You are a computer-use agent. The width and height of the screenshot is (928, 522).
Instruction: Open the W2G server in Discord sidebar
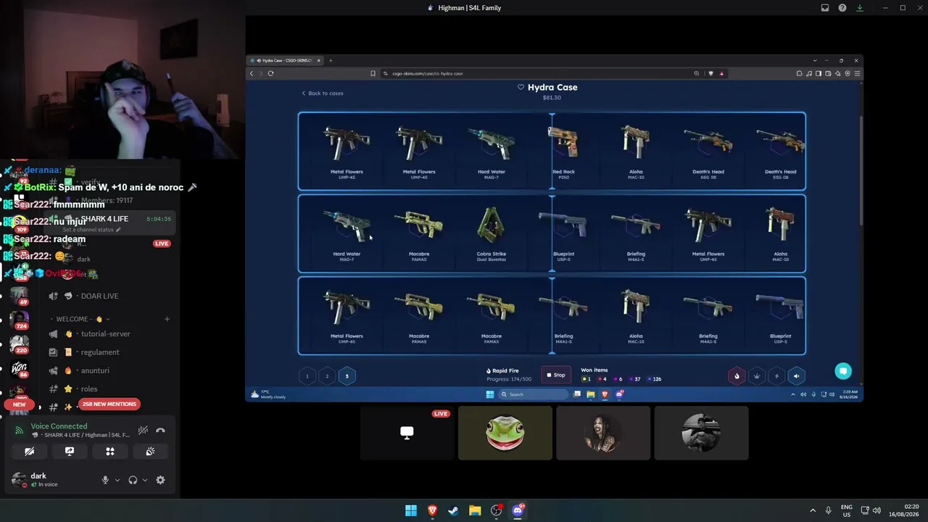(19, 368)
